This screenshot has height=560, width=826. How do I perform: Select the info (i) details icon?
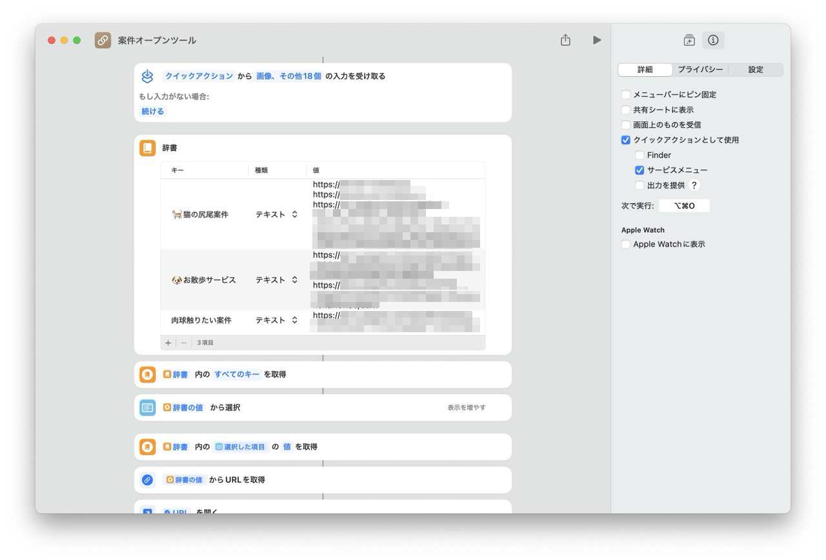point(713,40)
